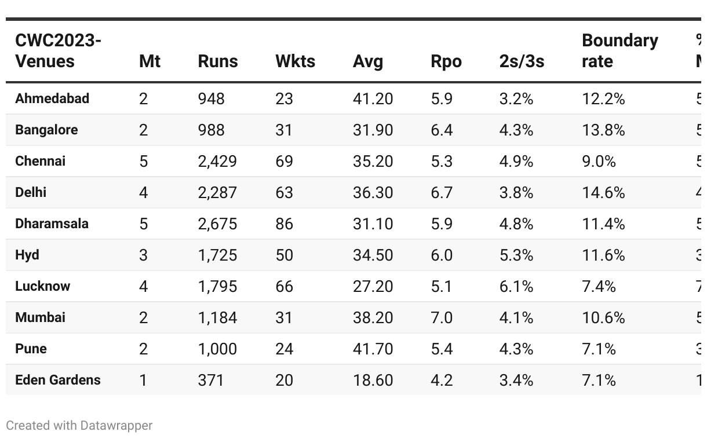
Task: Select the Bangalore venue name
Action: (x=46, y=130)
